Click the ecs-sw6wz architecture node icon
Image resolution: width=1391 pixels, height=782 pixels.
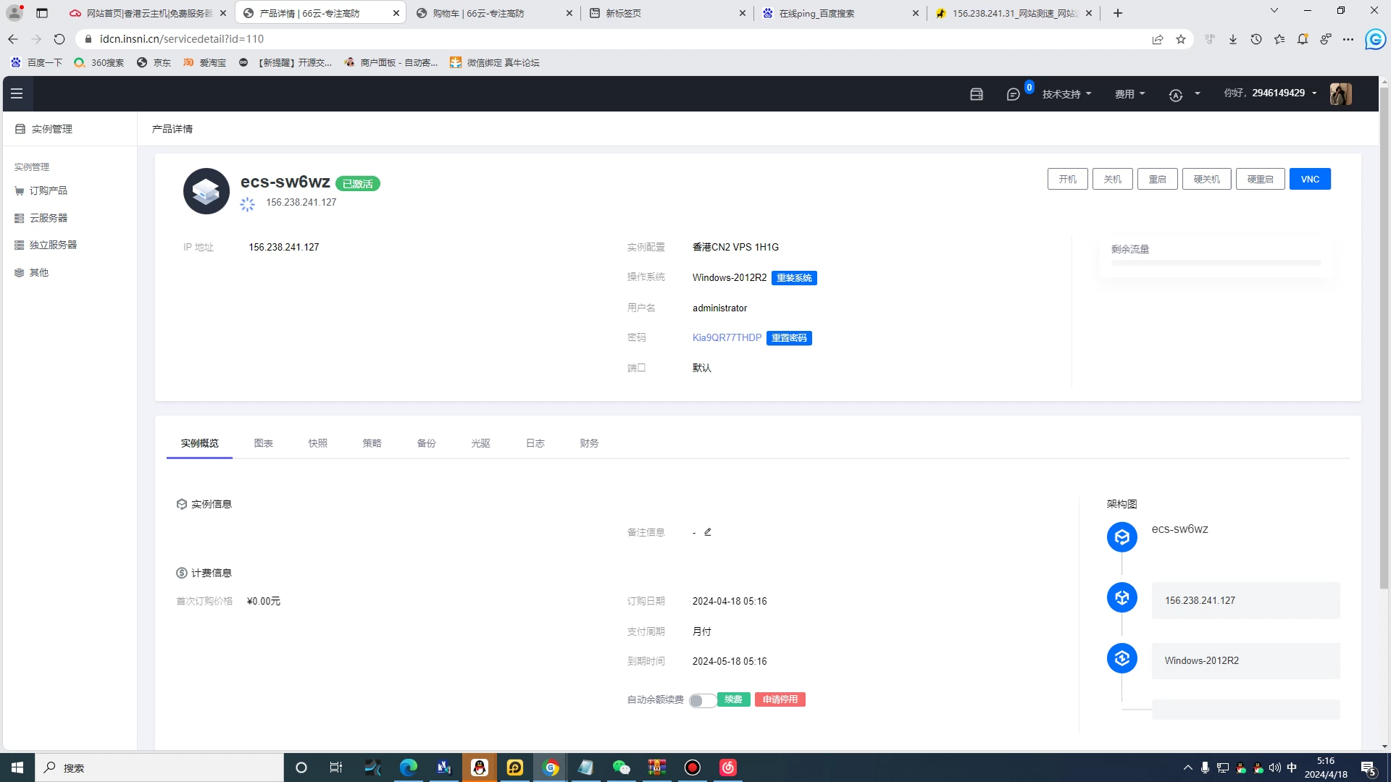(x=1121, y=537)
